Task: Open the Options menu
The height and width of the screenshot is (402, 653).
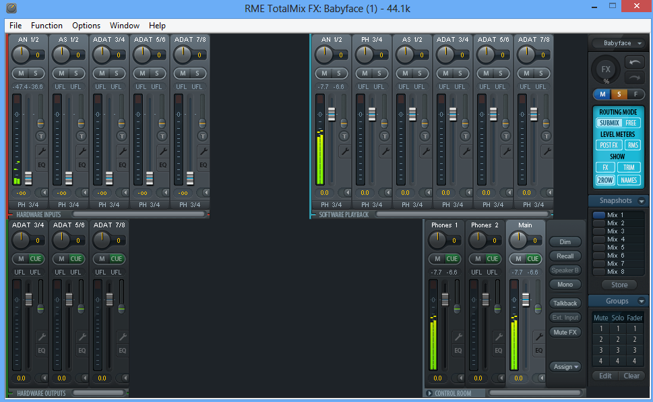Action: (x=86, y=26)
